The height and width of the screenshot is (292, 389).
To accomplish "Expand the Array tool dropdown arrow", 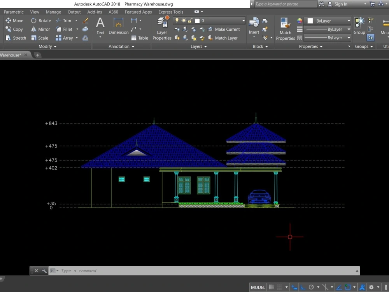I will [x=77, y=38].
